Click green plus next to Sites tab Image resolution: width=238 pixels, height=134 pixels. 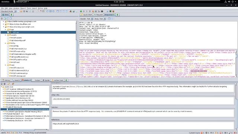12,15
